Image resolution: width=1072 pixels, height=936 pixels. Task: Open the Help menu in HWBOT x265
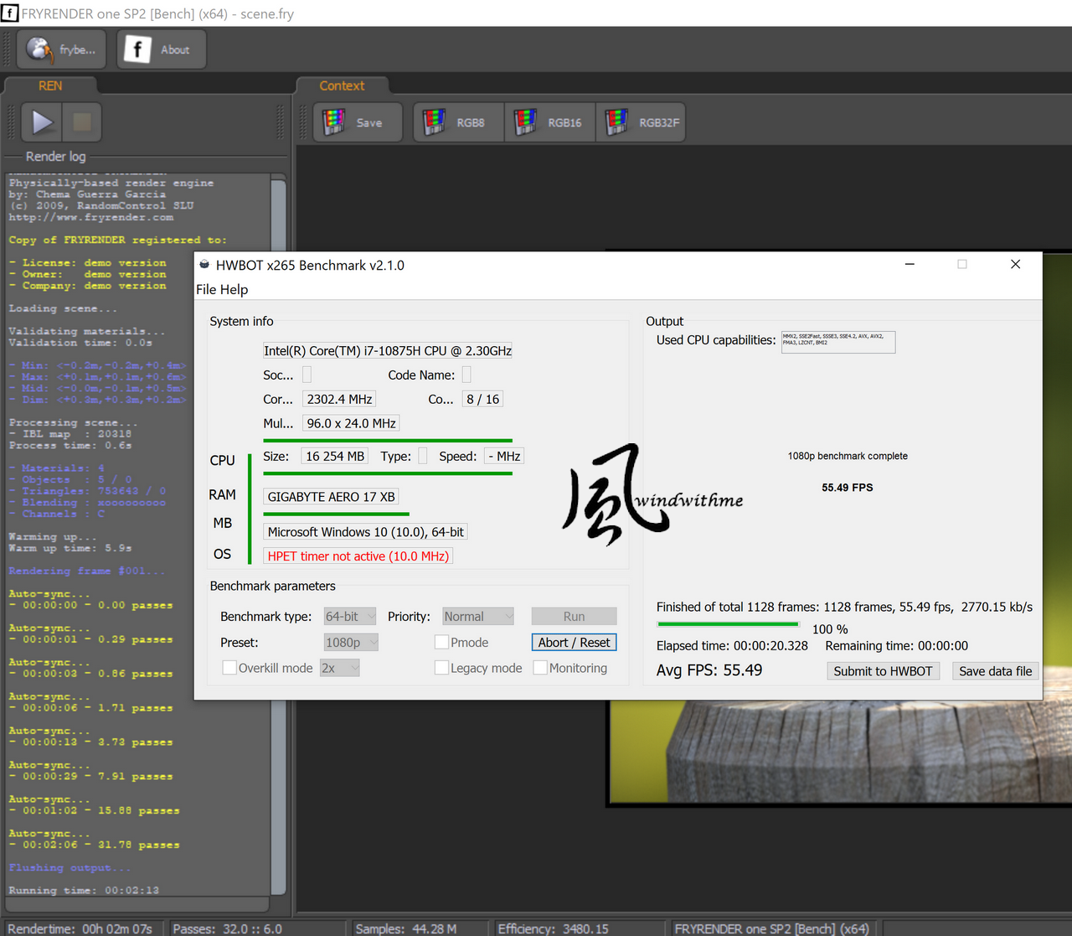234,289
